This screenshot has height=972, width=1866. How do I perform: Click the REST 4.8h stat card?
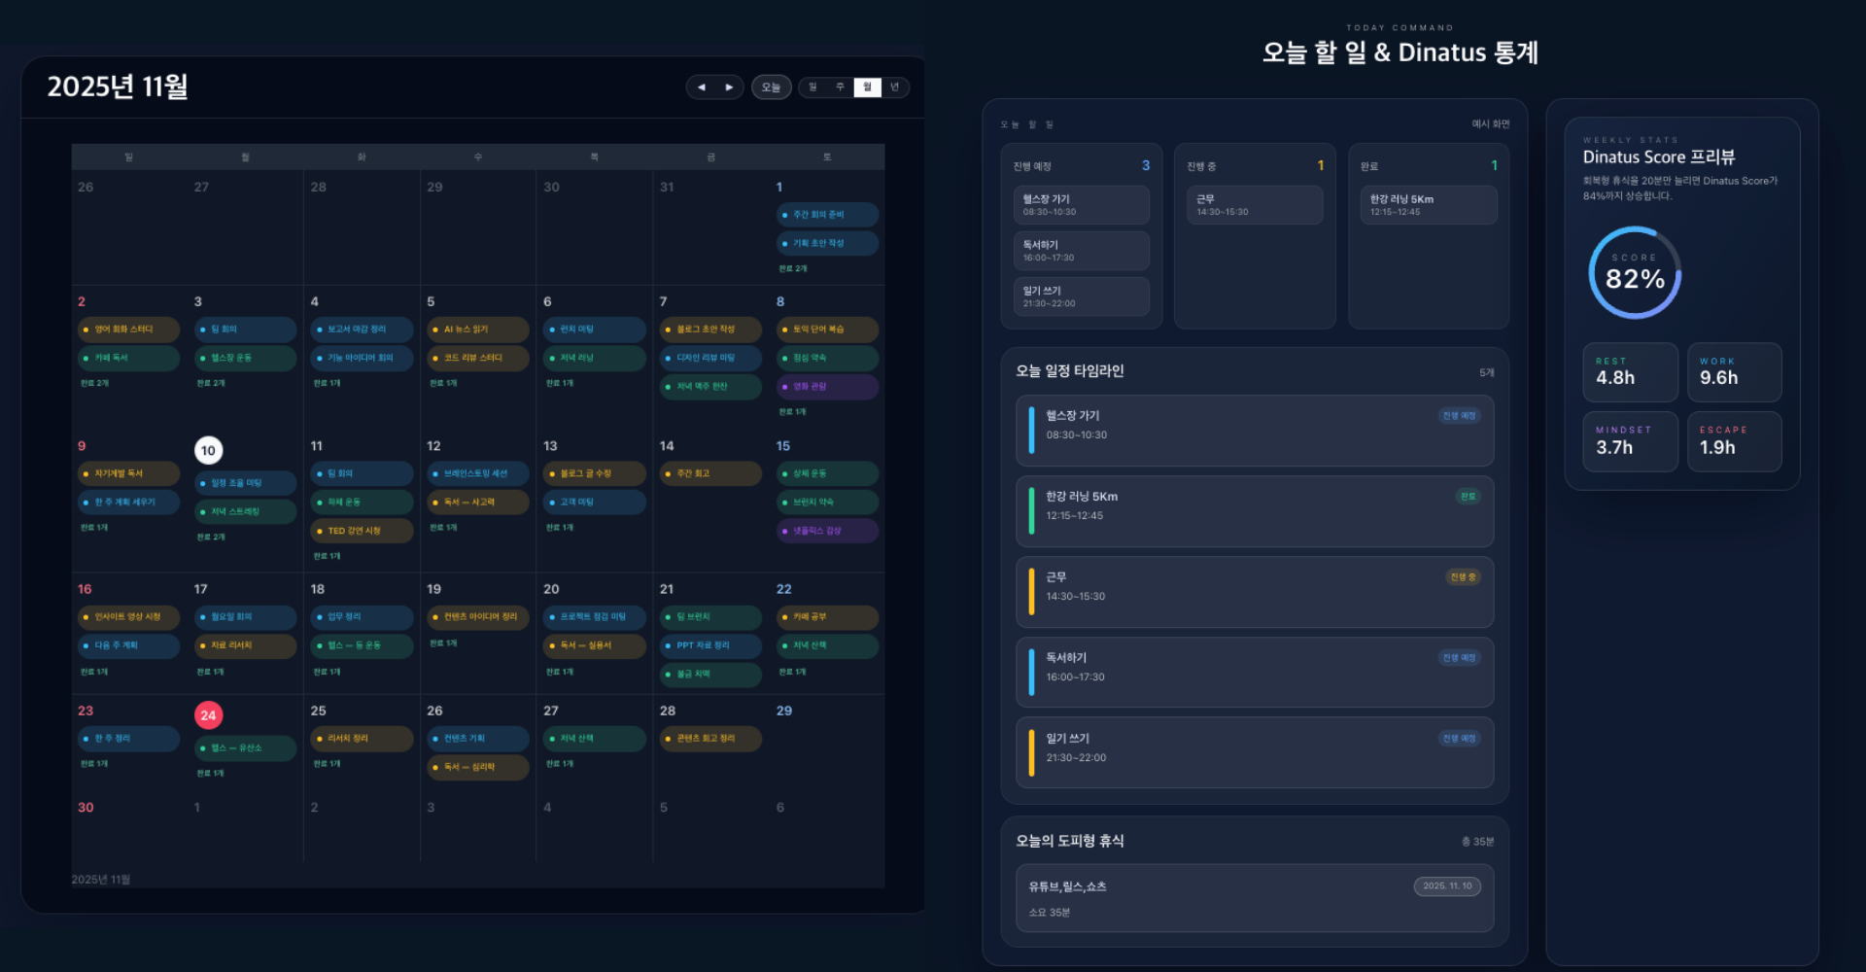click(x=1630, y=372)
